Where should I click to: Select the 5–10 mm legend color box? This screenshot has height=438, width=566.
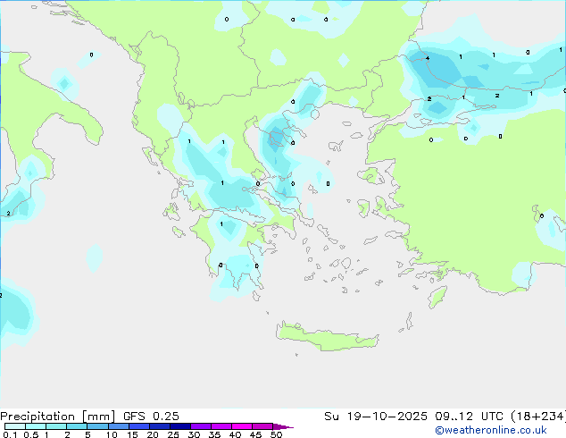point(97,426)
